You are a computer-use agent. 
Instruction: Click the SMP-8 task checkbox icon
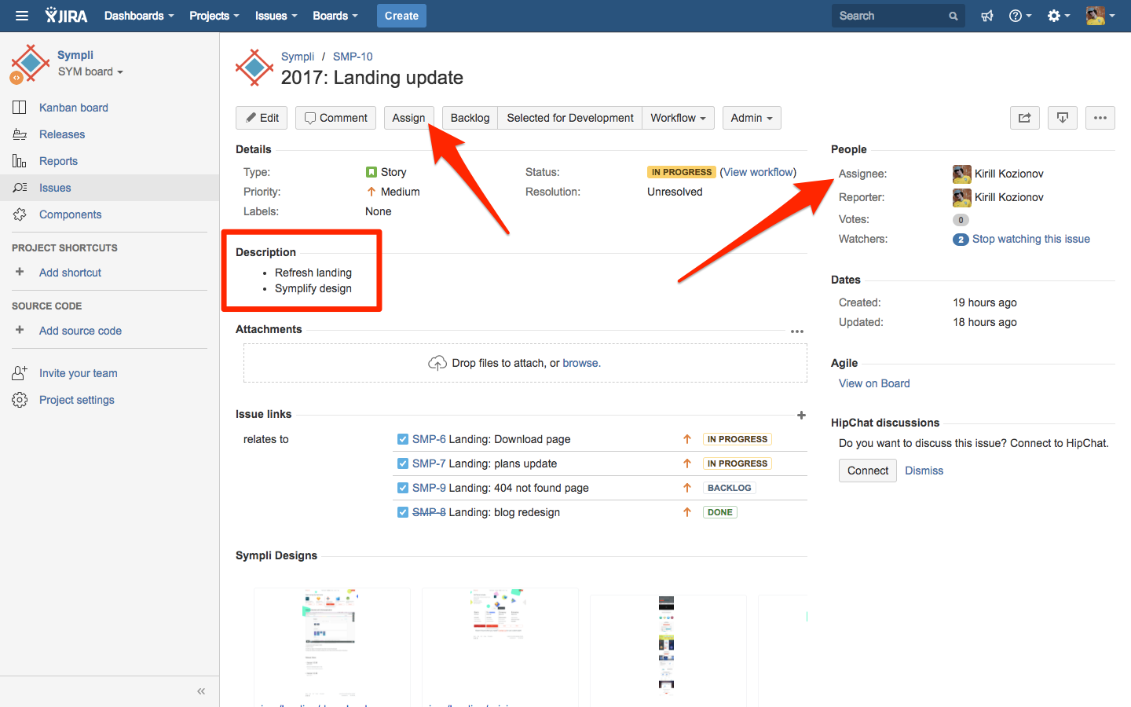point(403,512)
